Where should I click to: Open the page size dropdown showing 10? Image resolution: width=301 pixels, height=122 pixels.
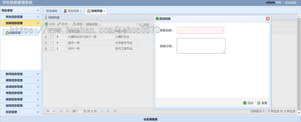pos(50,111)
